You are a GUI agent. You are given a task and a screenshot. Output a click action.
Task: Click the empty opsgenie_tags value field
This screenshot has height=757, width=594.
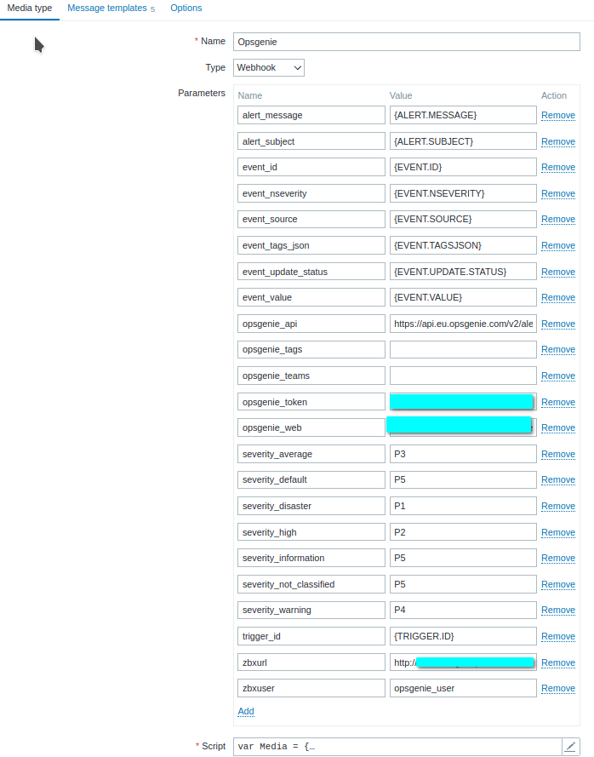(x=463, y=349)
